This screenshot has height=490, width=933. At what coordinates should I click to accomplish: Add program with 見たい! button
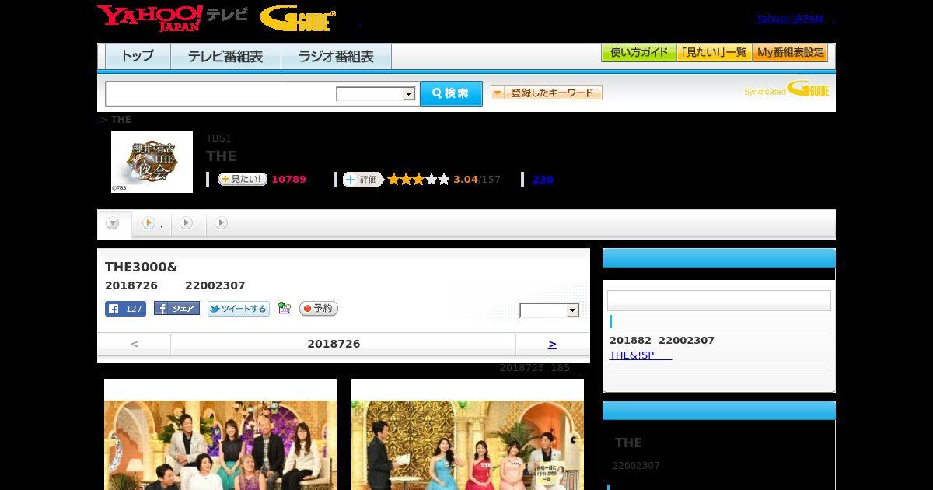tap(243, 179)
